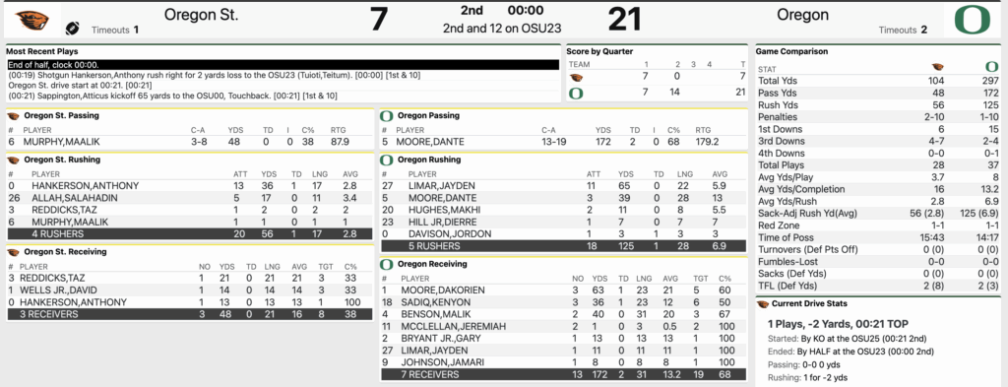Click the O icon beside Oregon Passing
This screenshot has height=387, width=1008.
(387, 116)
